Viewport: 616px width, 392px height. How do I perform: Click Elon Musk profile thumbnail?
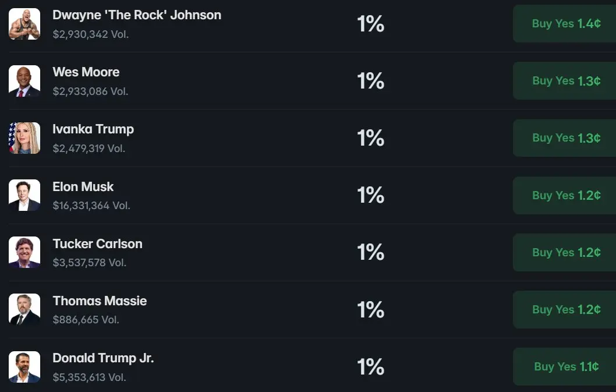[24, 195]
